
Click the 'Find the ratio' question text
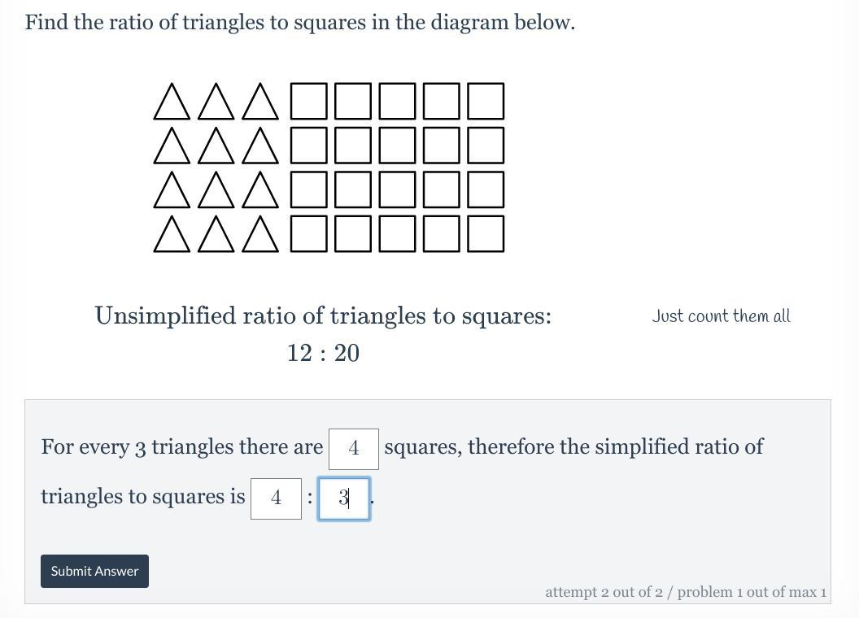click(x=299, y=23)
